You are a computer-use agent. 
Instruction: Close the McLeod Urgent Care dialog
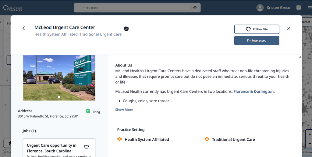pyautogui.click(x=289, y=28)
